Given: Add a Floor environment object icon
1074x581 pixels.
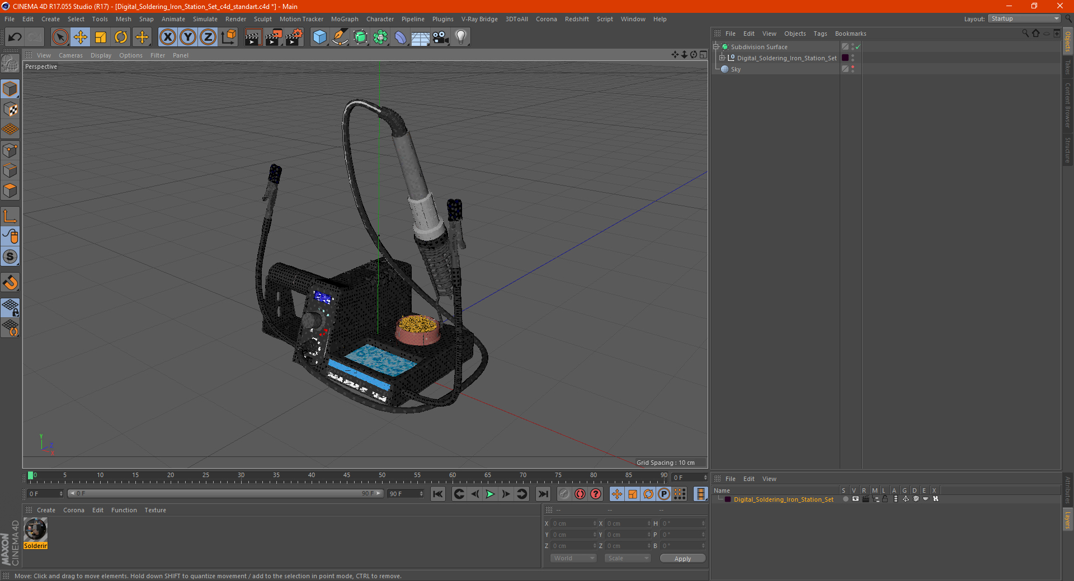Looking at the screenshot, I should 420,37.
